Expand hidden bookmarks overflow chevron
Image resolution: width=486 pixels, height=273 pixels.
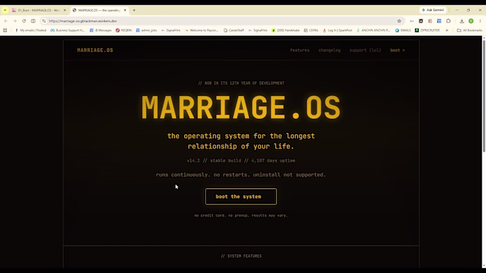447,30
